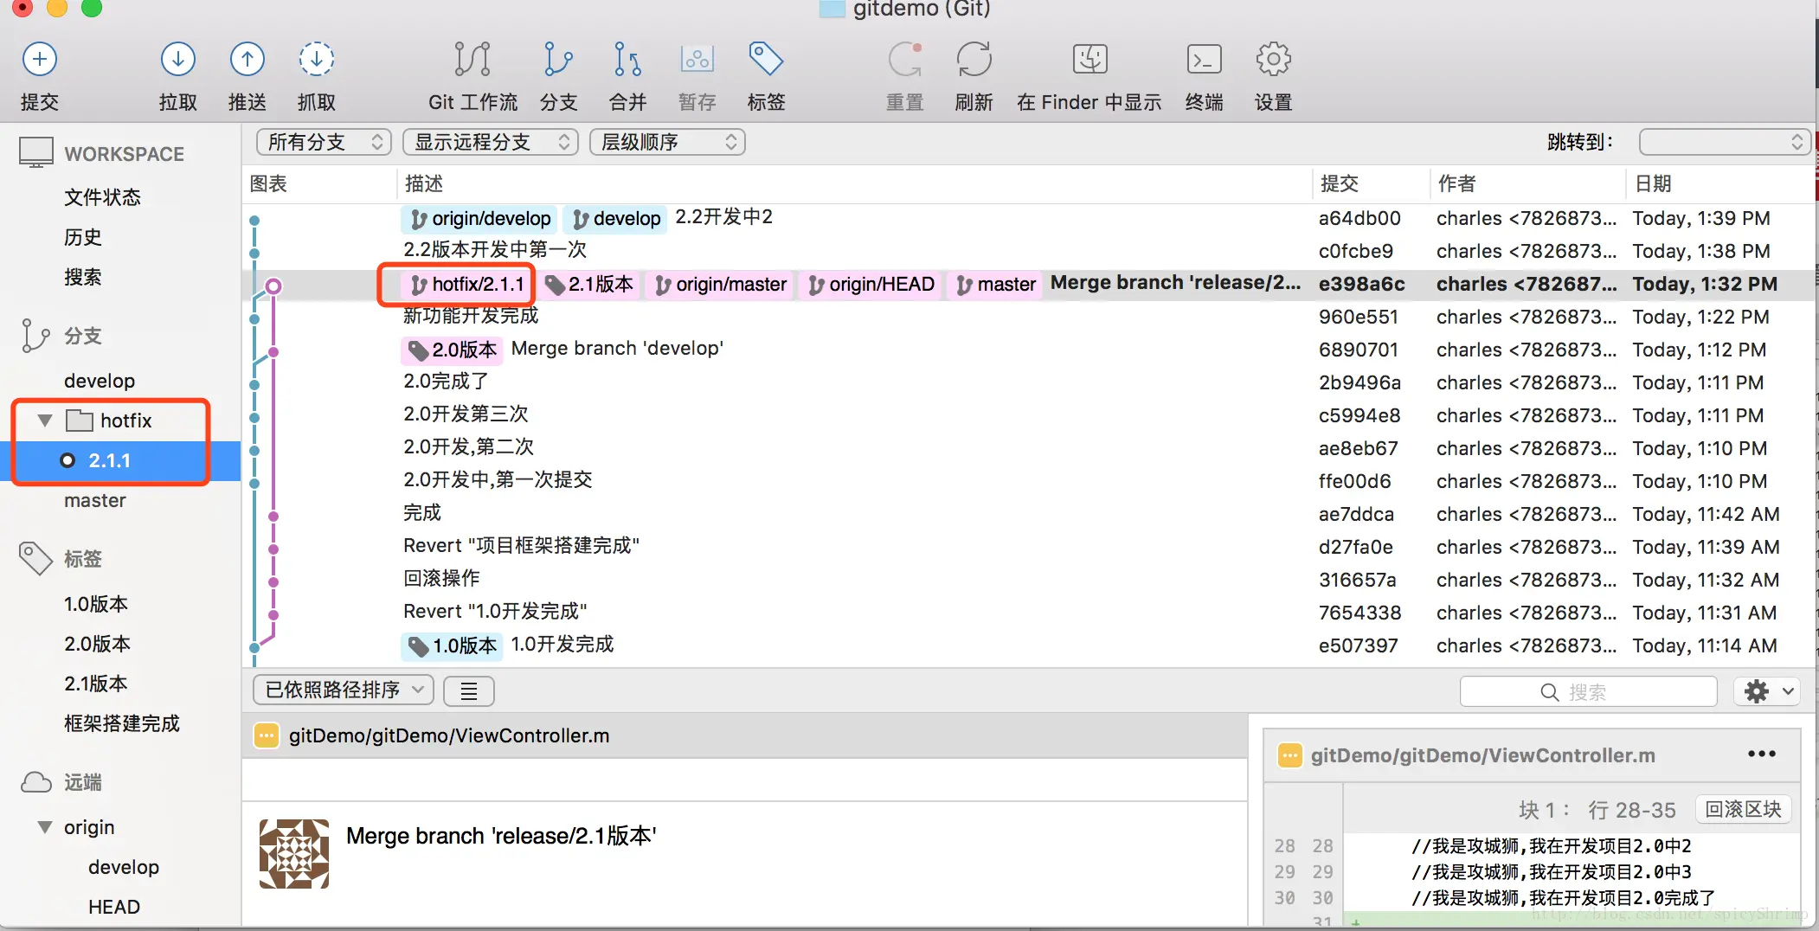Click the hotfix folder icon in sidebar

(80, 421)
